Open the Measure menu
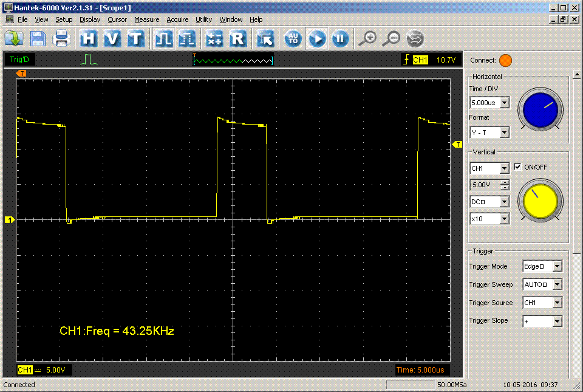This screenshot has height=392, width=583. pos(146,19)
